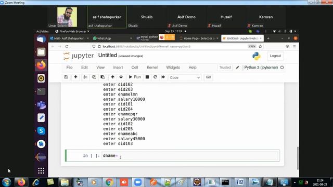Click the kernel status circle indicator
This screenshot has width=333, height=187.
282,68
